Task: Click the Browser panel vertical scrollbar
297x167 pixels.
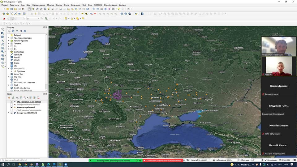Action: point(46,62)
